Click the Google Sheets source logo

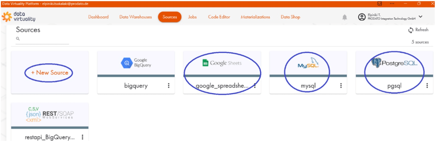pyautogui.click(x=222, y=63)
